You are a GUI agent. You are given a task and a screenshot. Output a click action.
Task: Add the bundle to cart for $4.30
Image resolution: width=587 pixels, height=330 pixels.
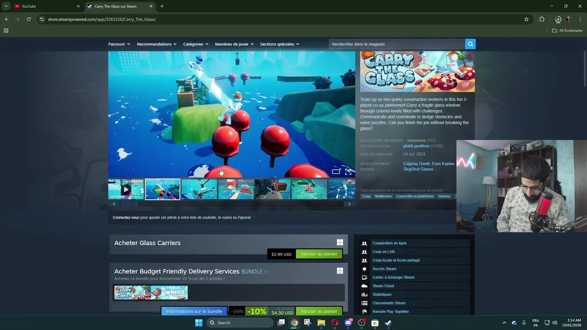pyautogui.click(x=319, y=311)
